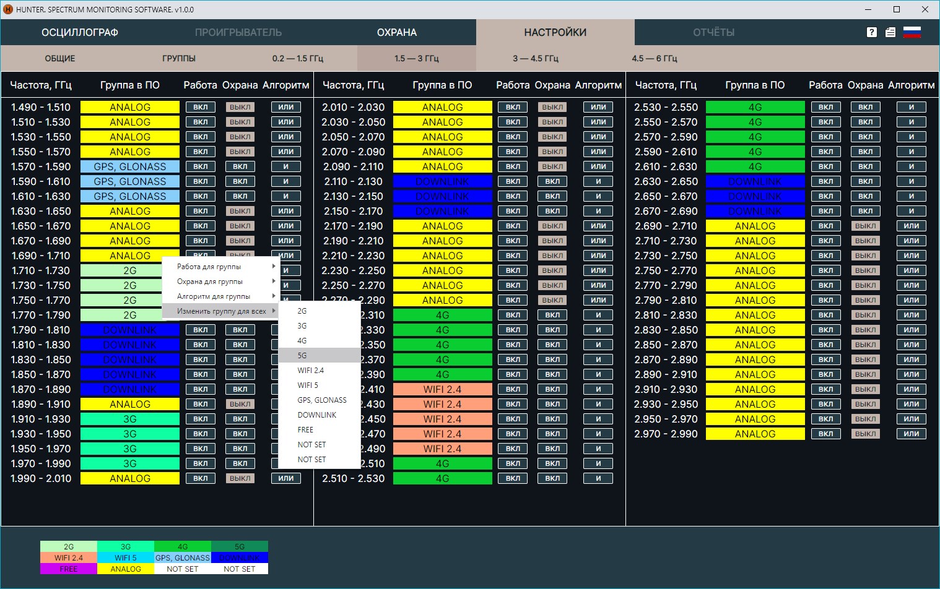
Task: Click the purple FREE legend swatch
Action: [x=69, y=569]
